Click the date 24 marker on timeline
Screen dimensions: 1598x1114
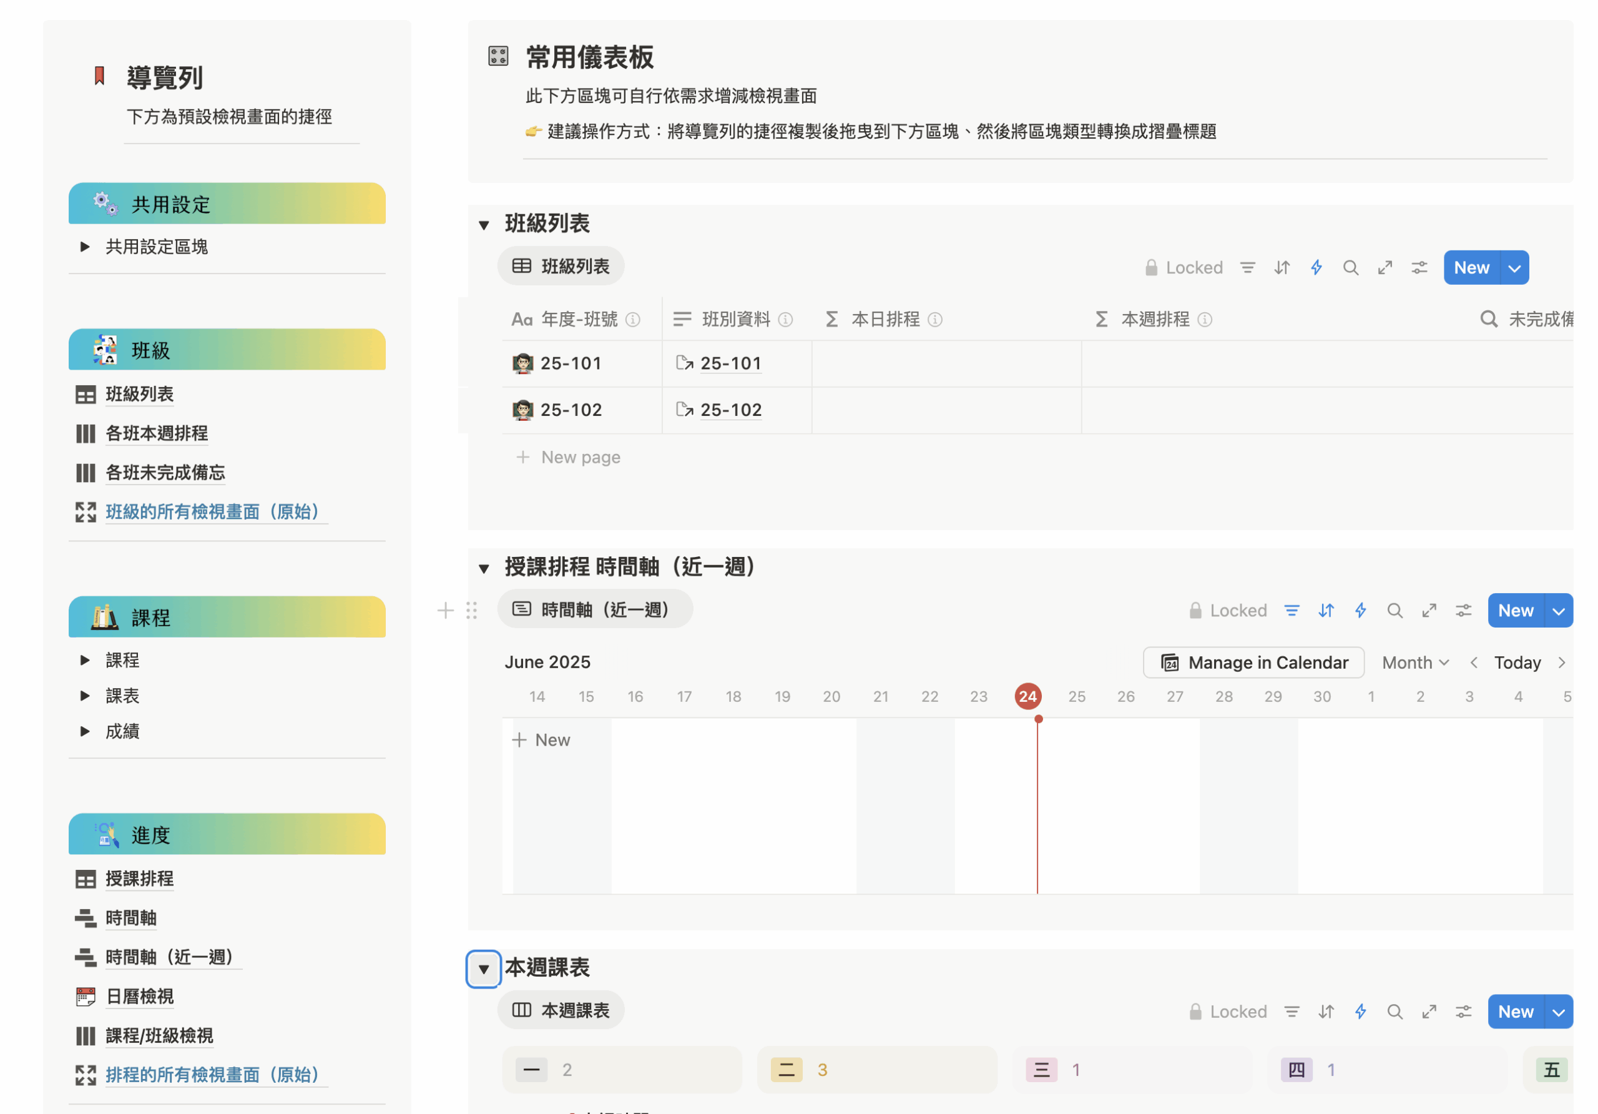pyautogui.click(x=1027, y=696)
